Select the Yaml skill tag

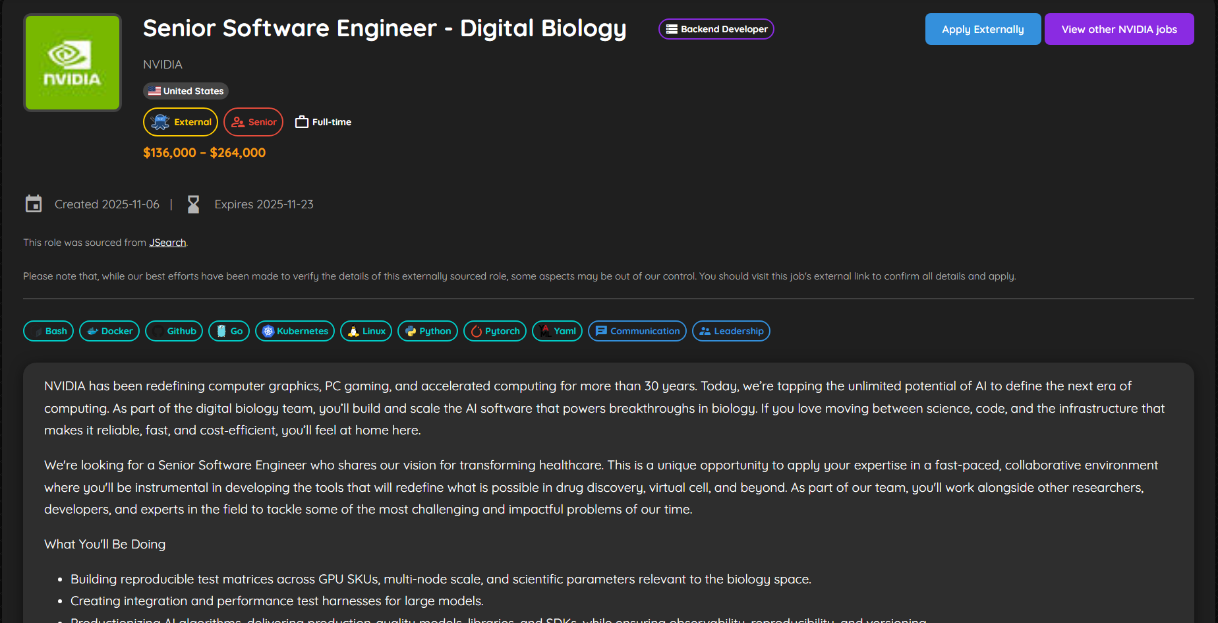pos(557,331)
